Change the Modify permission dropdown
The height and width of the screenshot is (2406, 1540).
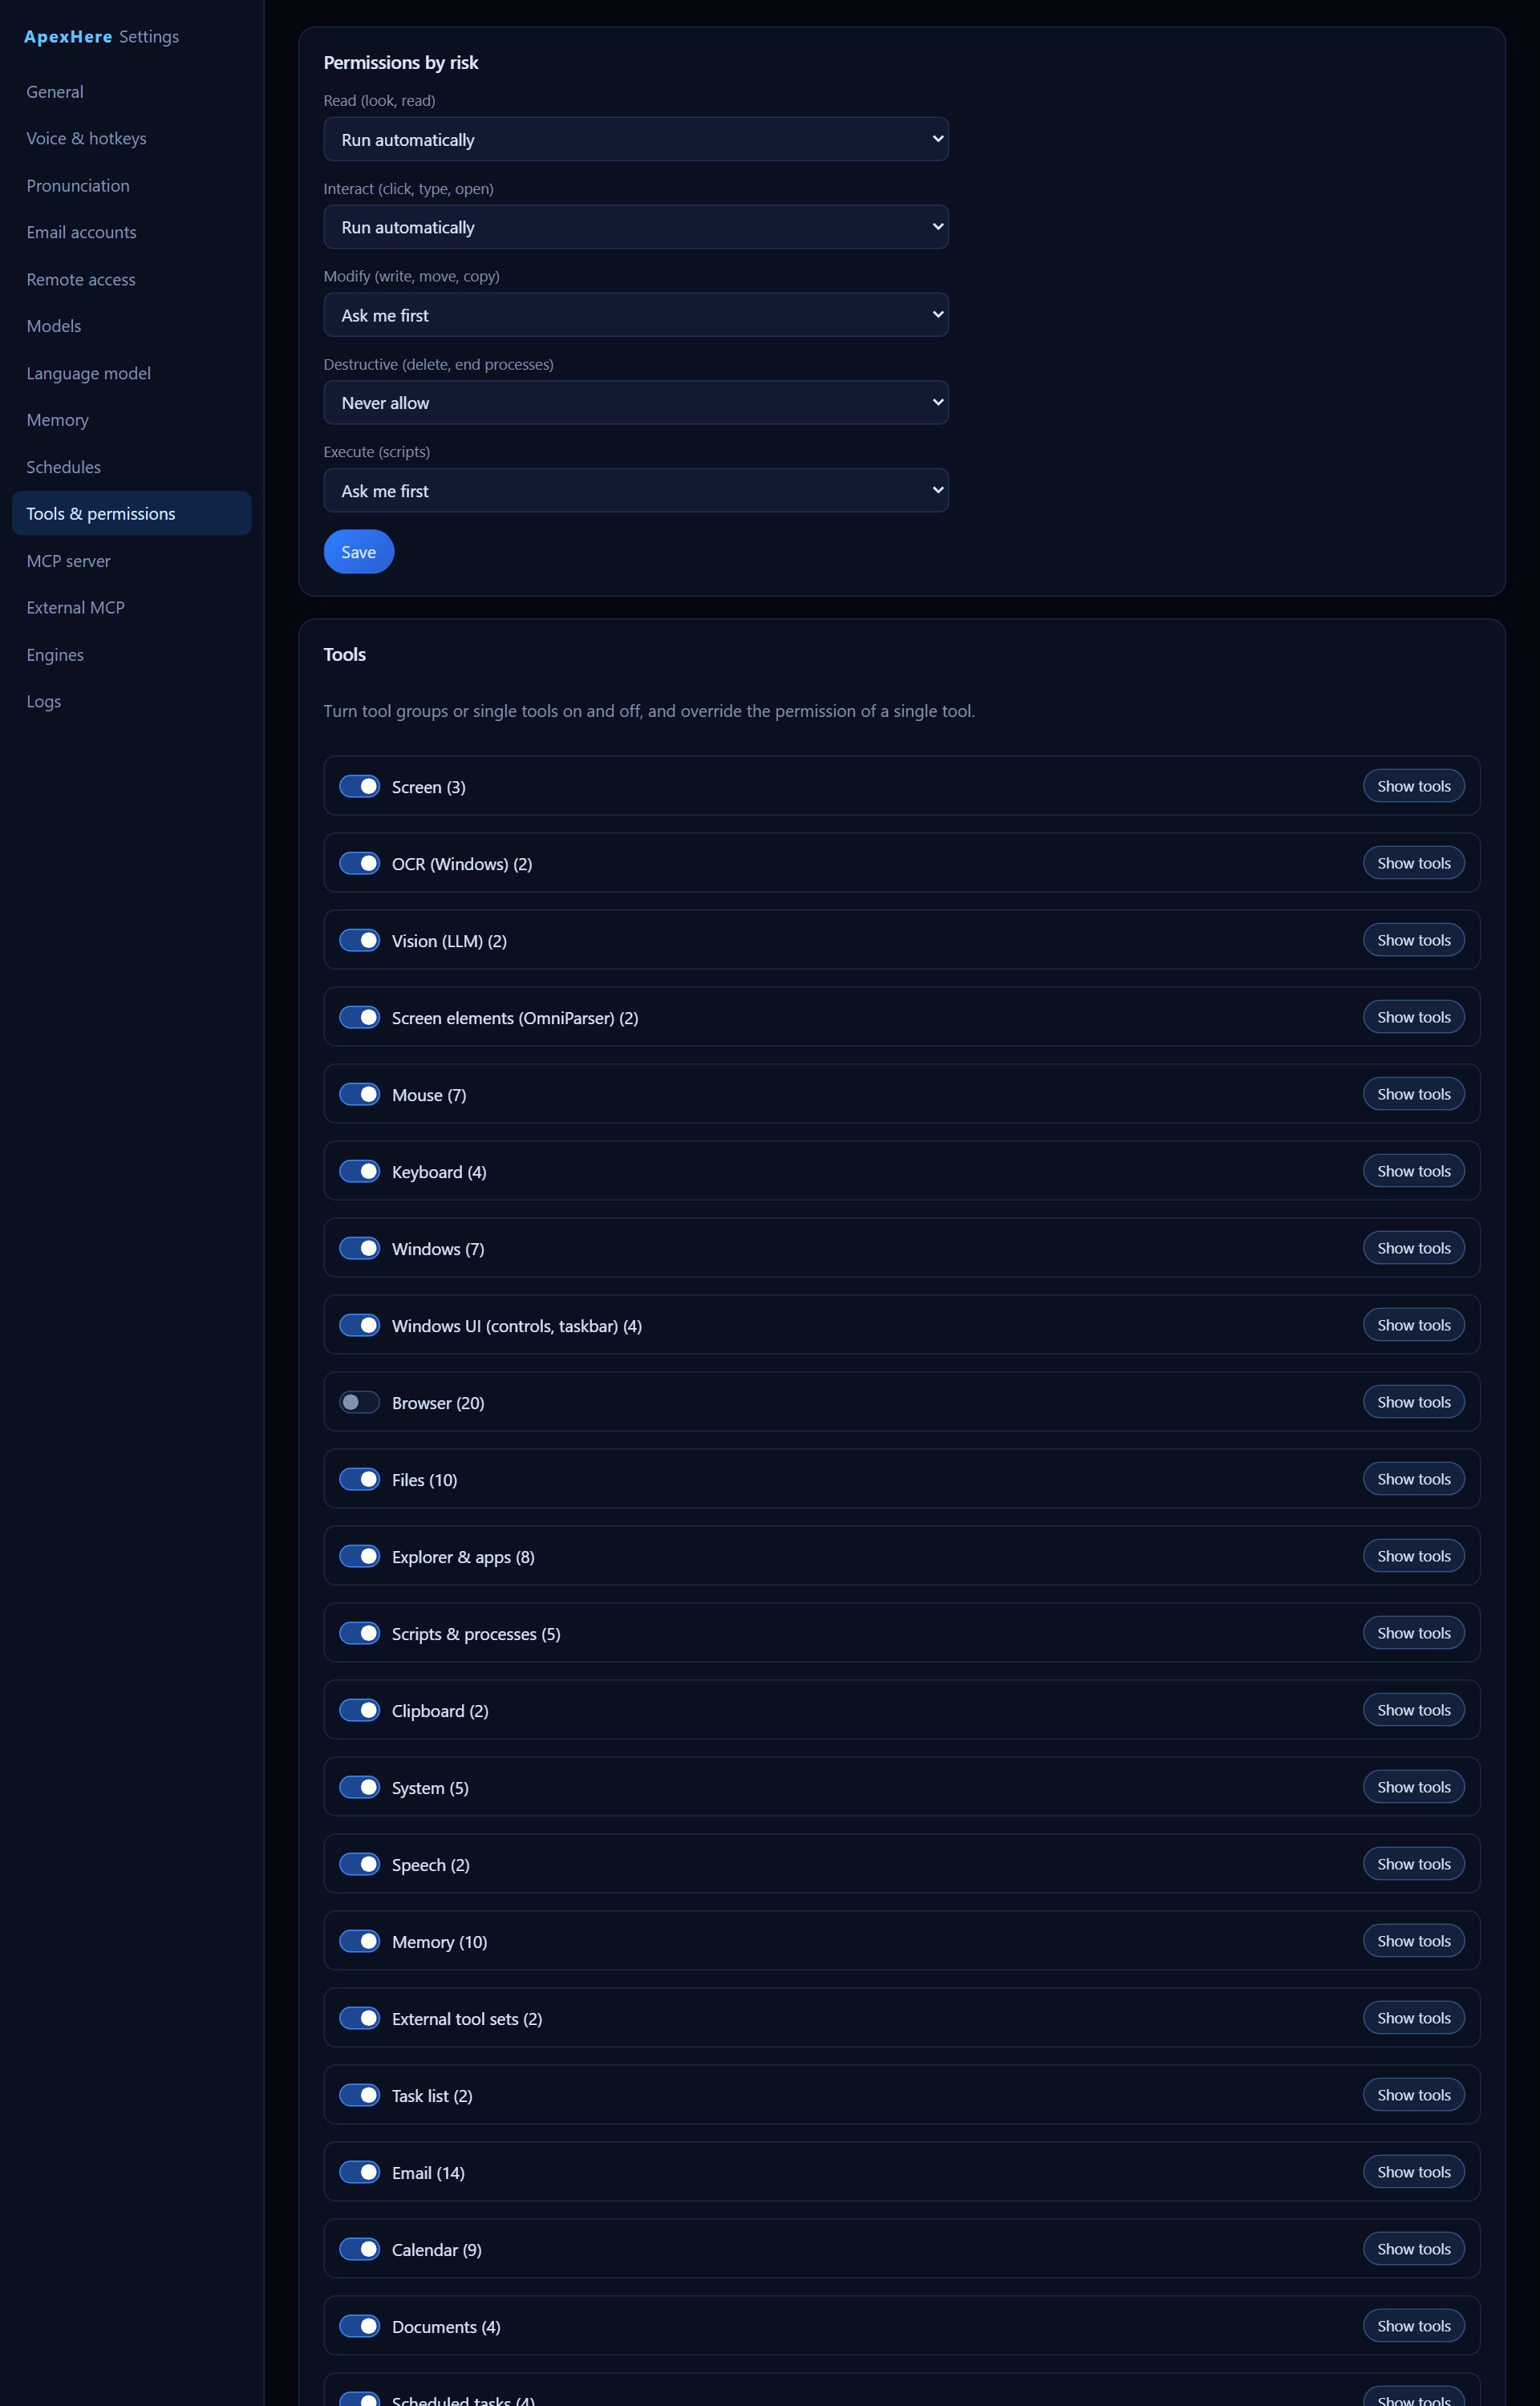(636, 315)
